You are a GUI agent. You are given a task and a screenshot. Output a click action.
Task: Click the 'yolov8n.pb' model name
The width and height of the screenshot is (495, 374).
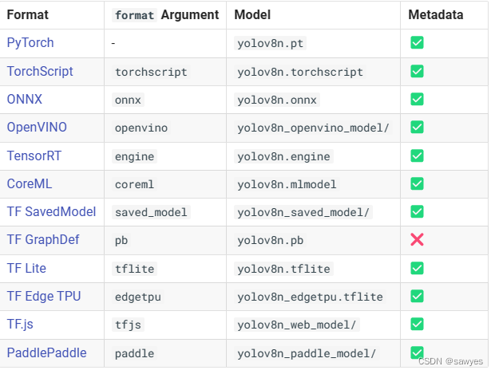pos(270,240)
